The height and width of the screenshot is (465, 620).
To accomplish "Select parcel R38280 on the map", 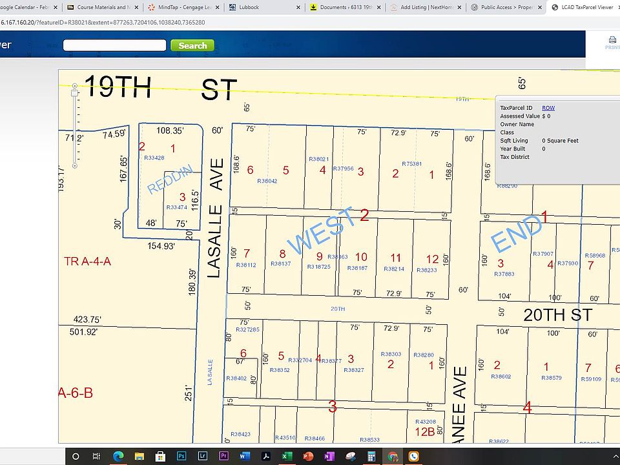I will pos(424,355).
